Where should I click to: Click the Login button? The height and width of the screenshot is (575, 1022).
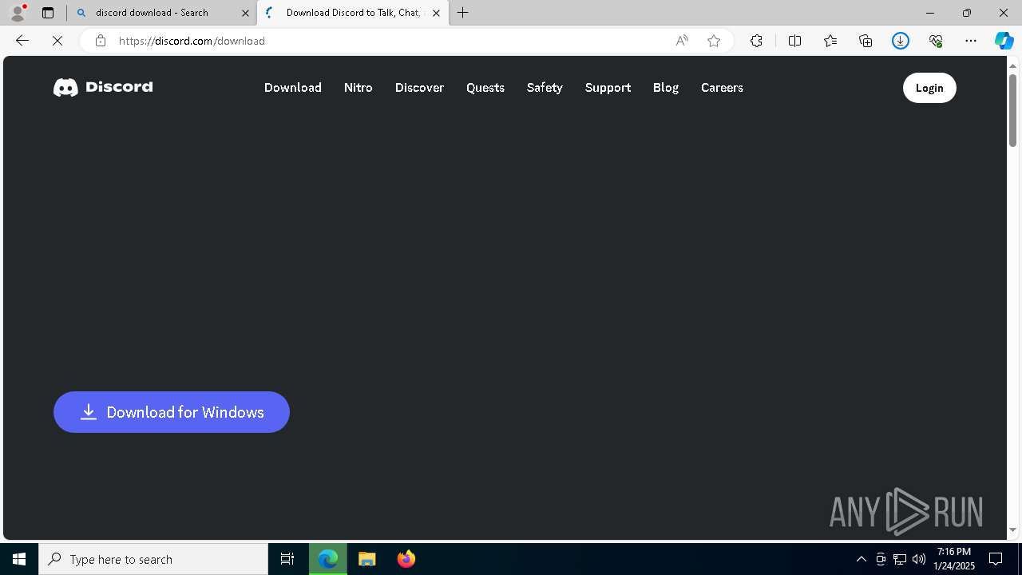tap(929, 88)
